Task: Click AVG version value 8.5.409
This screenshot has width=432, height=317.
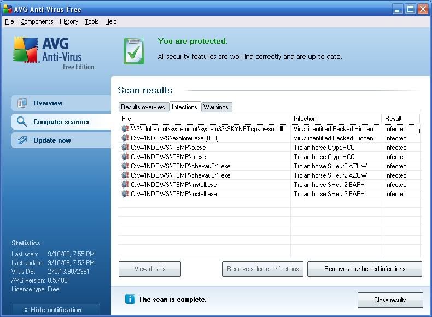Action: click(x=57, y=280)
